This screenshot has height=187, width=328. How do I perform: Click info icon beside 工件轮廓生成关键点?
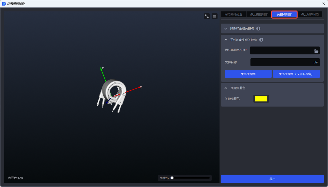(x=261, y=40)
